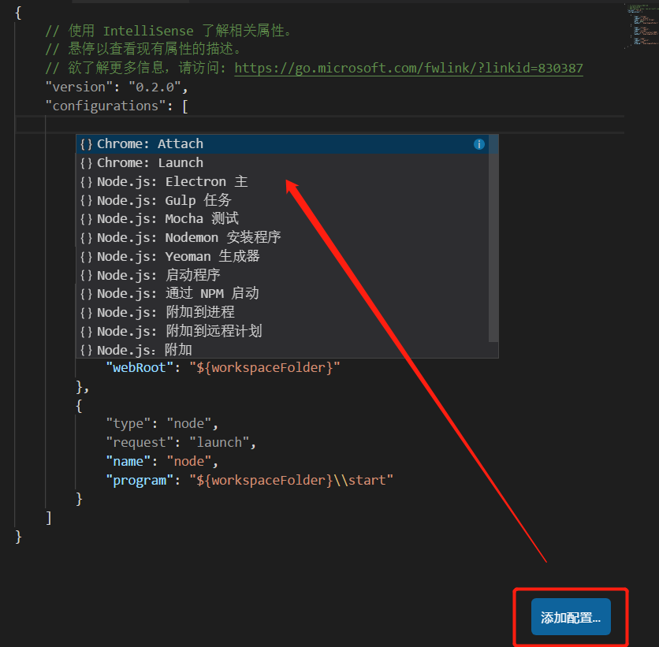Screen dimensions: 659x647
Task: Pick Node.js: 通过 NPM 启动 entry
Action: click(x=282, y=294)
